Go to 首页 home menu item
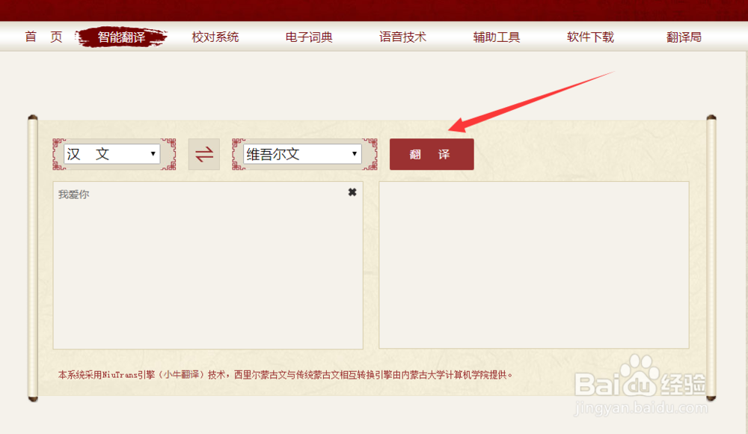748x434 pixels. point(43,37)
